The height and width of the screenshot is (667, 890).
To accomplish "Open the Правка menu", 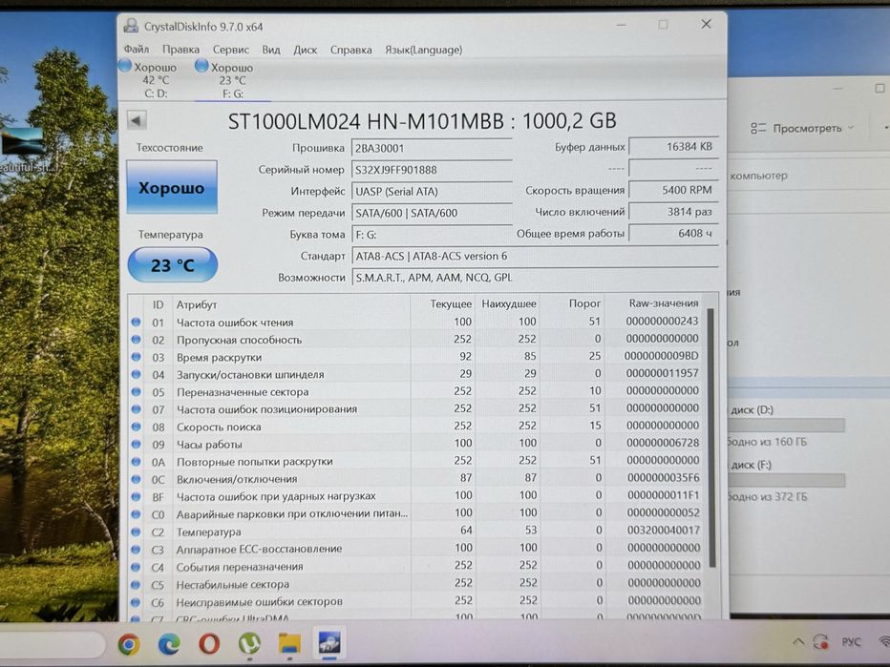I will (180, 50).
